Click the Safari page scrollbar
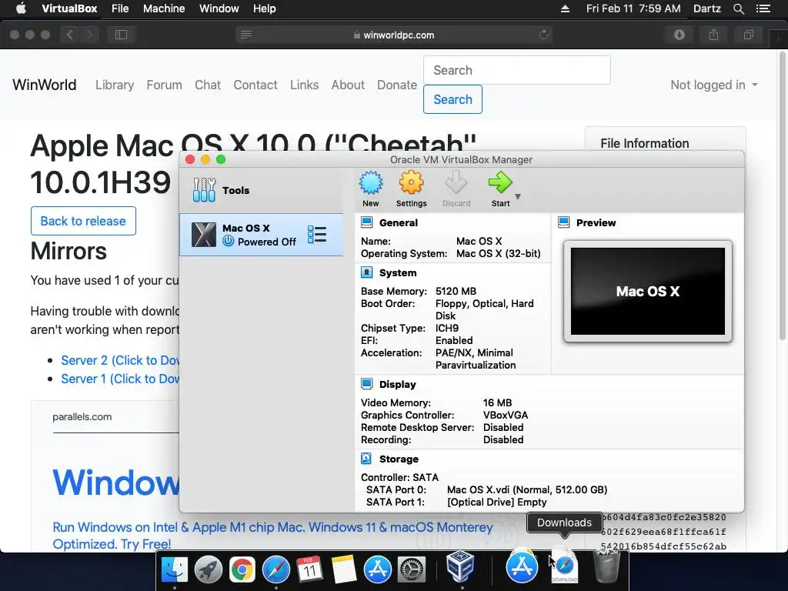Image resolution: width=788 pixels, height=591 pixels. point(783,196)
